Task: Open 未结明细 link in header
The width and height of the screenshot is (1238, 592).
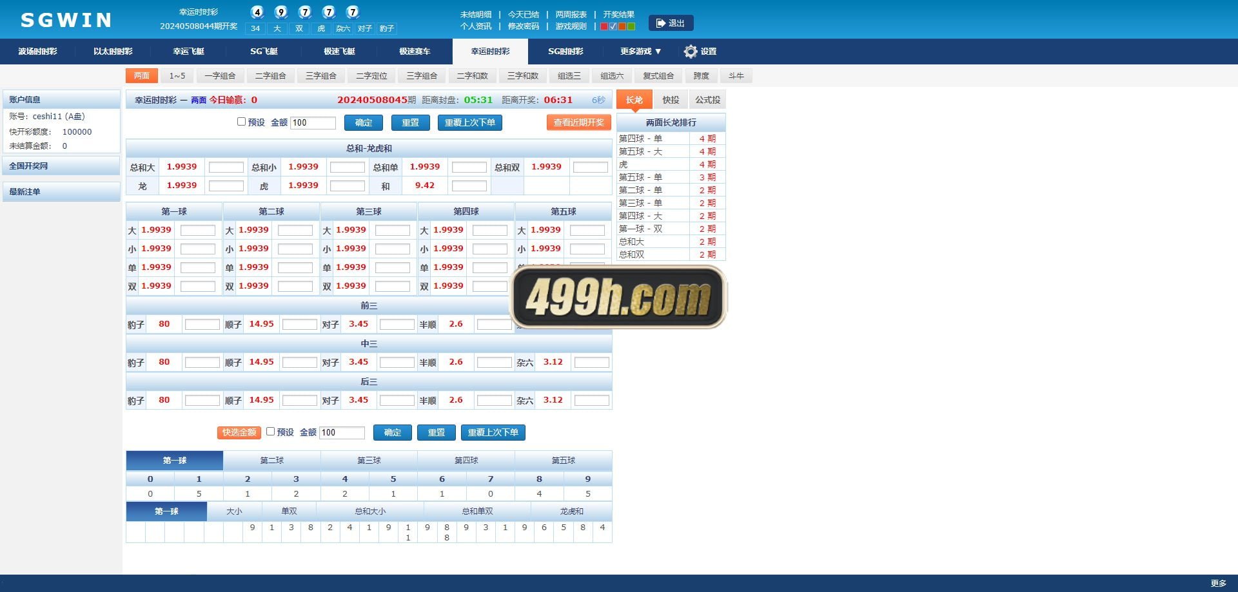Action: [x=476, y=14]
